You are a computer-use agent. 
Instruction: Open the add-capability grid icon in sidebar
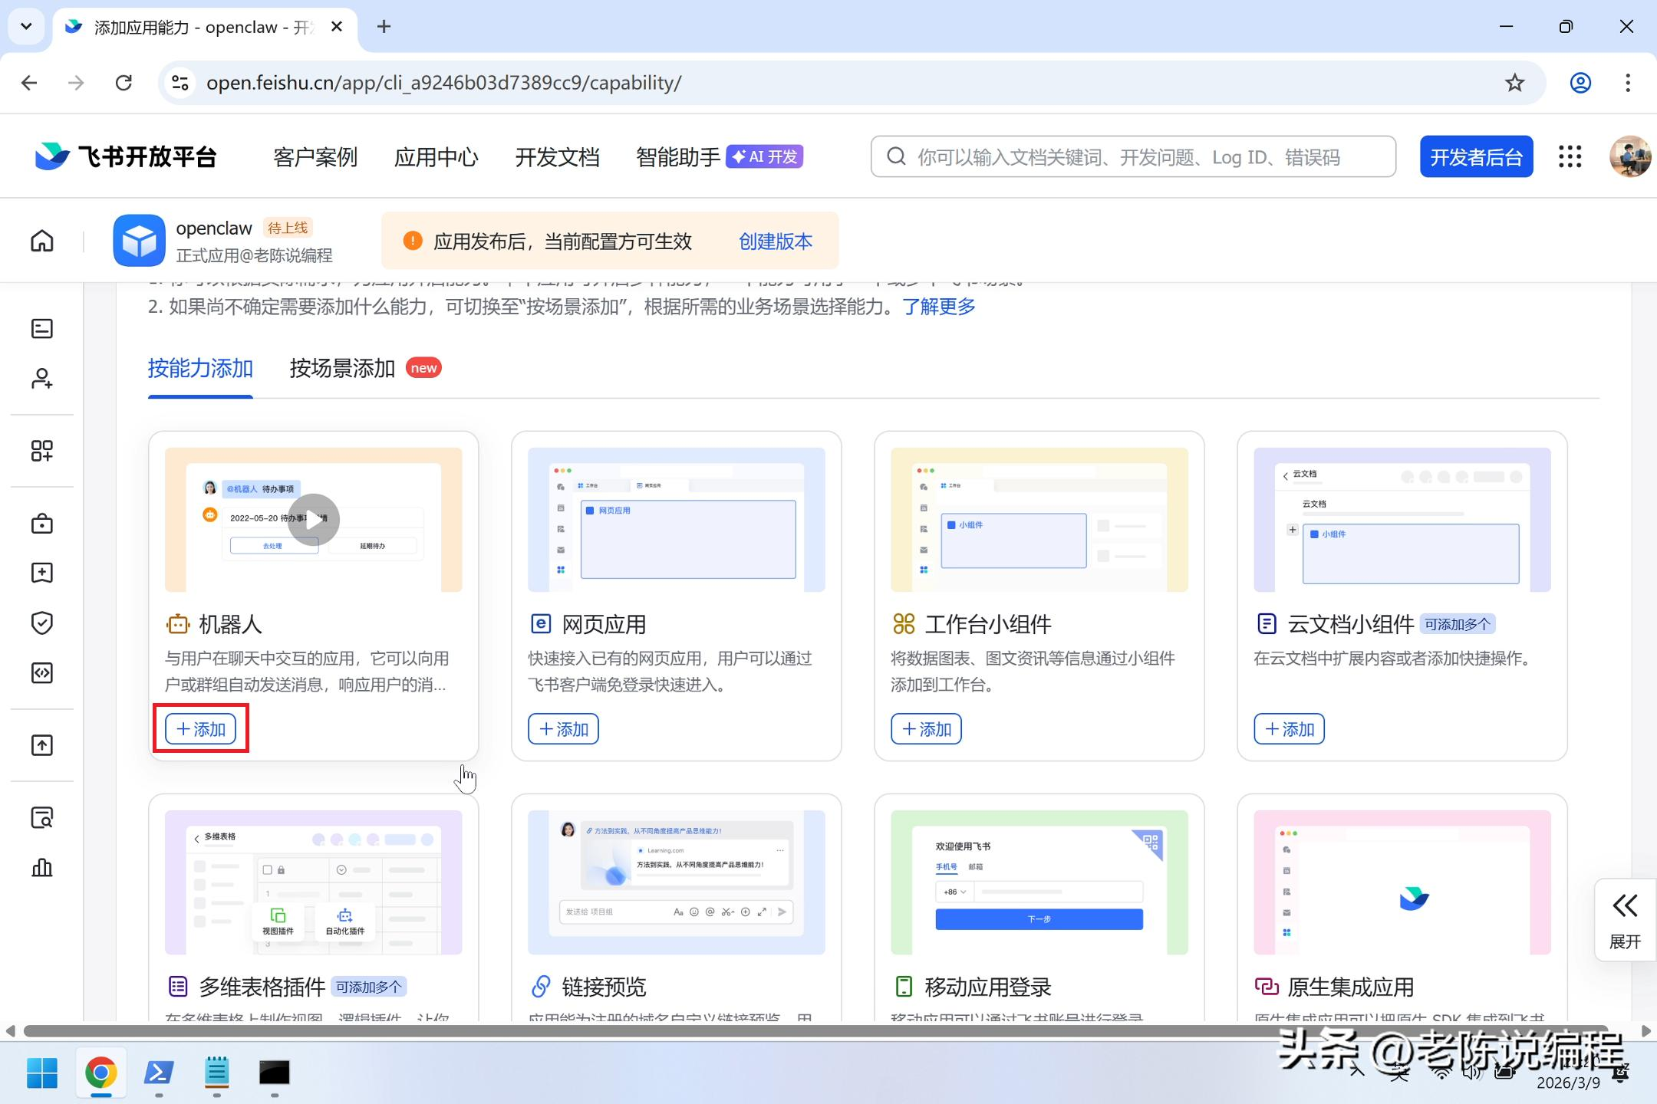(x=42, y=451)
